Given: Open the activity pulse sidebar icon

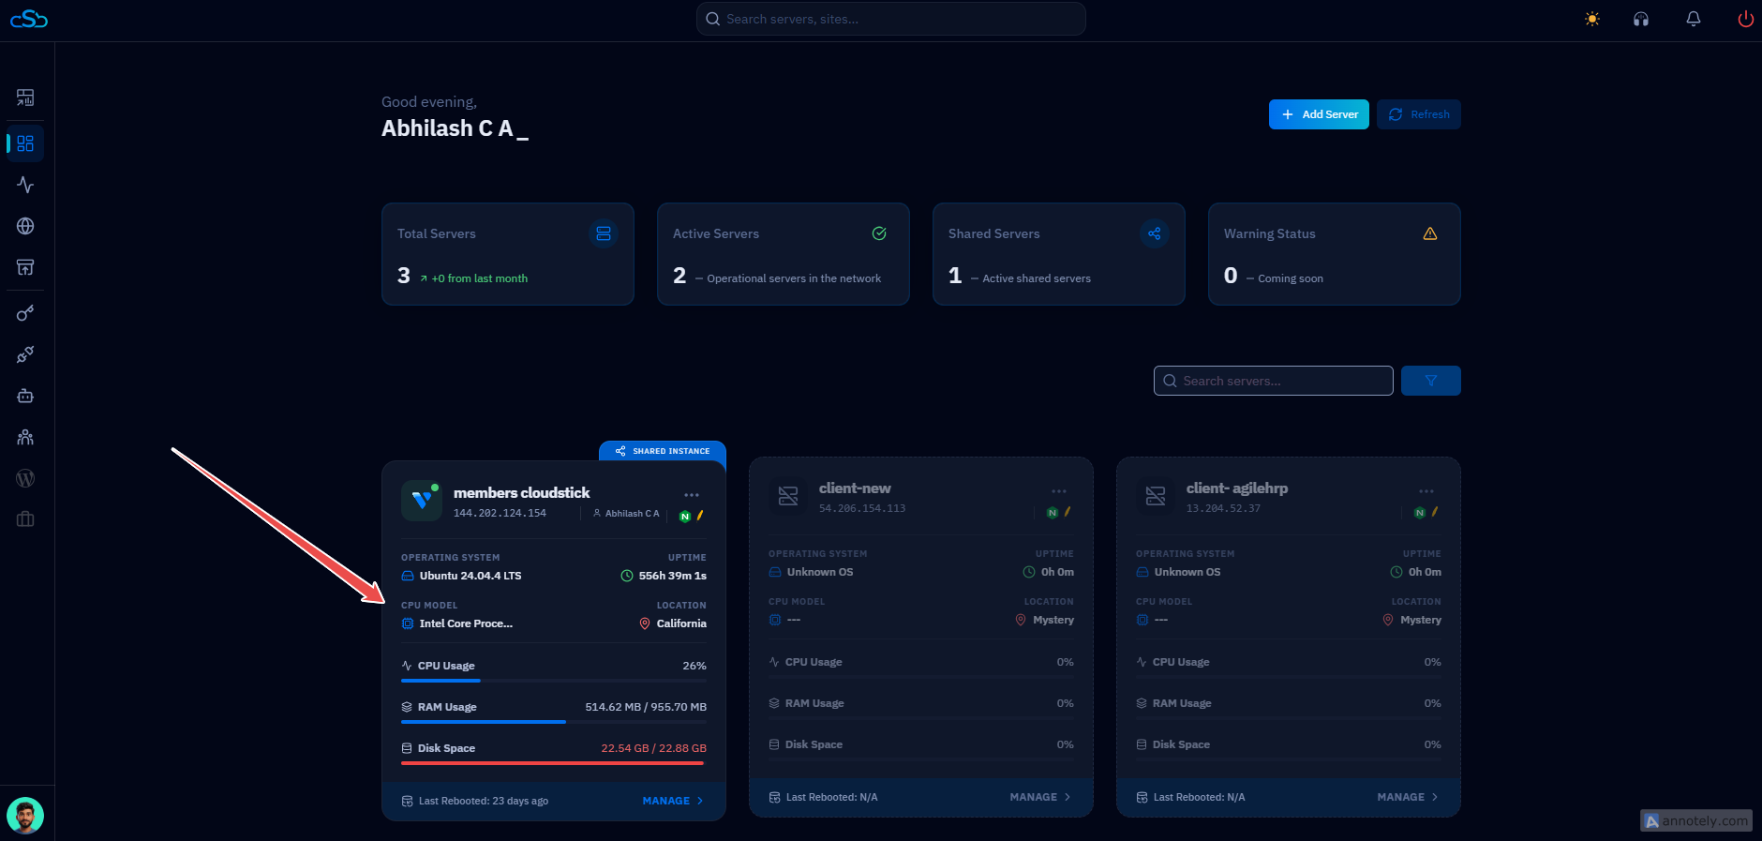Looking at the screenshot, I should (25, 185).
